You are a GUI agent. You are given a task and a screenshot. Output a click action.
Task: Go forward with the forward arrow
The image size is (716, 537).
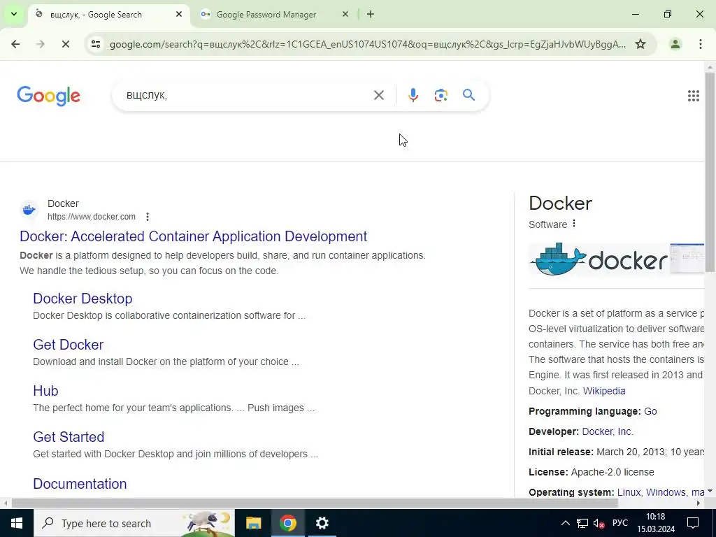pos(41,44)
